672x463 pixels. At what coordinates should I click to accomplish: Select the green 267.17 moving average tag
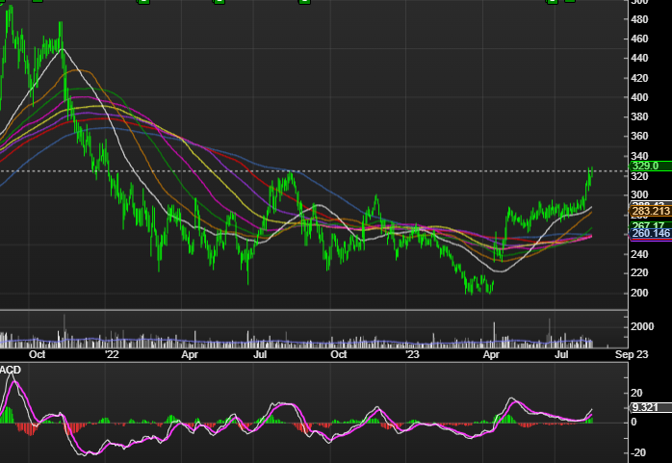tap(651, 225)
